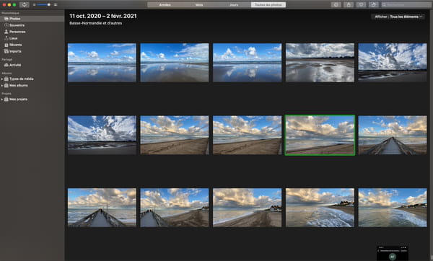
Task: Open Personnes in the sidebar
Action: click(32, 32)
